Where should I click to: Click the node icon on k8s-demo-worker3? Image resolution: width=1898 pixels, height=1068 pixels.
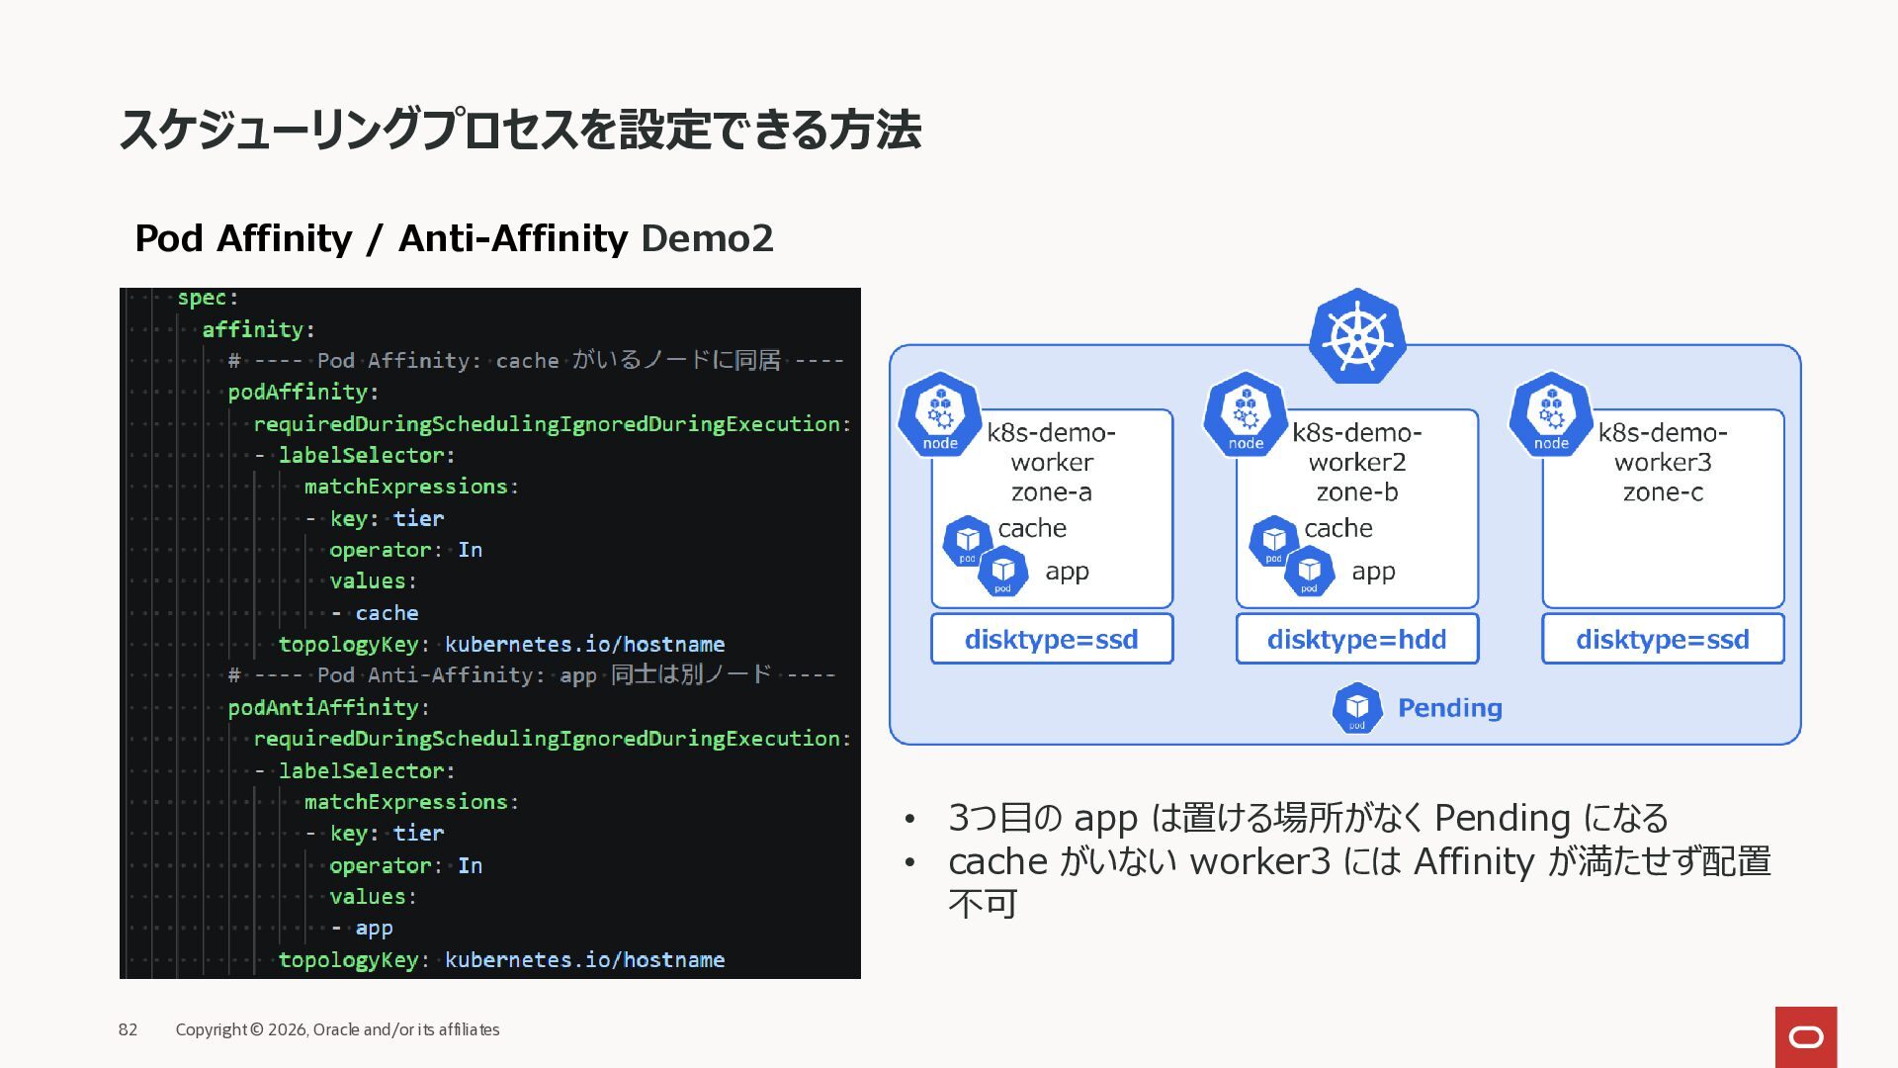(1550, 414)
